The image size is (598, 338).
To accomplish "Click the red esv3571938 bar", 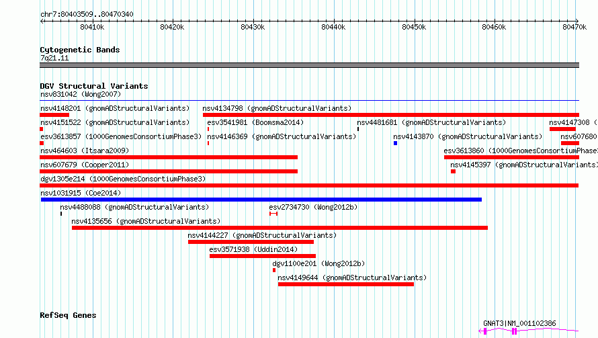I will coord(263,256).
